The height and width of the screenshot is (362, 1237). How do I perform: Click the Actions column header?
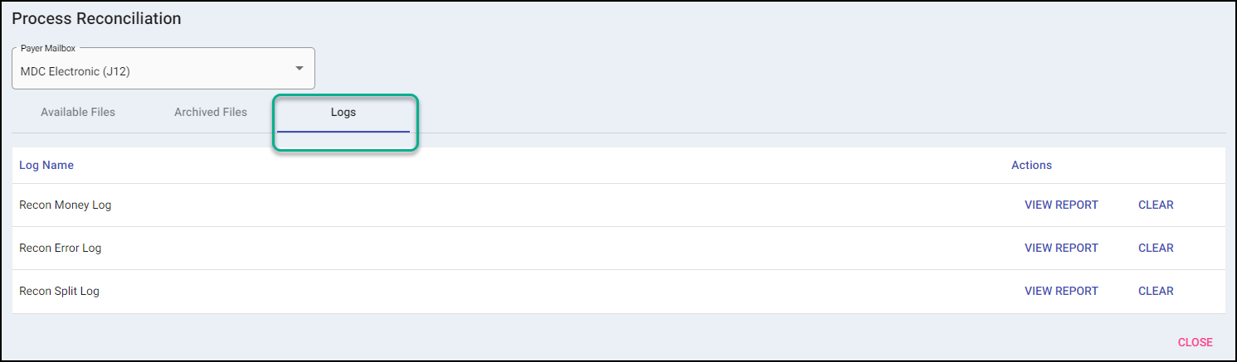click(x=1031, y=165)
